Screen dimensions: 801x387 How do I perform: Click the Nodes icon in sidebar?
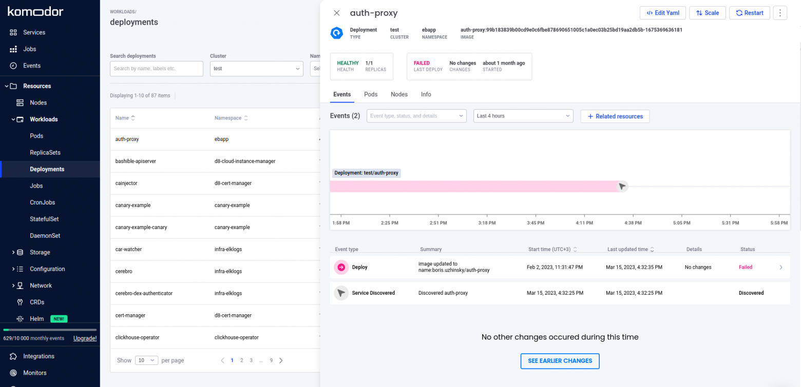point(20,103)
